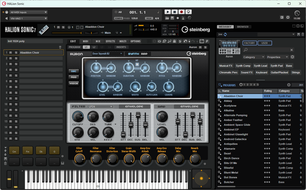Click the MediaBay reset filter rewind icon
306x190 pixels.
tap(220, 34)
